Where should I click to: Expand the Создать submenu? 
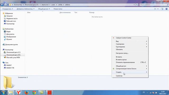click(130, 72)
